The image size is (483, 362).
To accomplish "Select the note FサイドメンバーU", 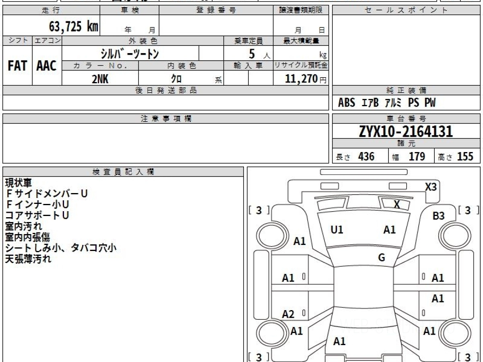I will (46, 194).
